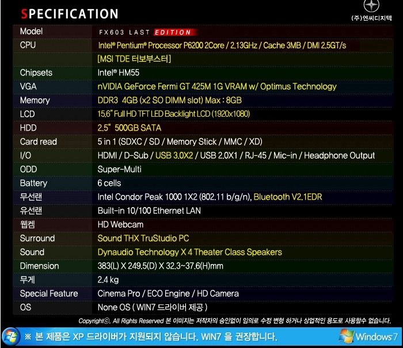
Task: Select the OS row label
Action: (x=25, y=307)
